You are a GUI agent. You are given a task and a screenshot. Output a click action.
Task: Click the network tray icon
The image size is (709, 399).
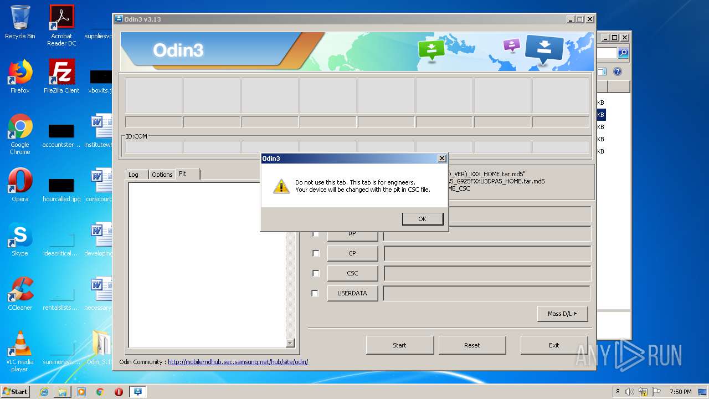click(x=644, y=392)
